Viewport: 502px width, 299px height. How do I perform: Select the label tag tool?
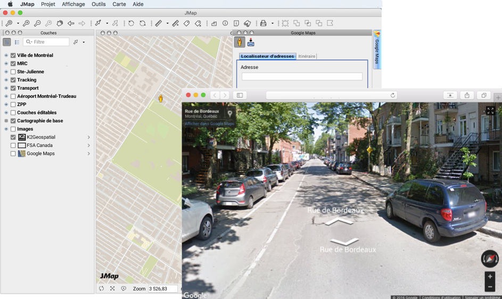click(x=187, y=23)
